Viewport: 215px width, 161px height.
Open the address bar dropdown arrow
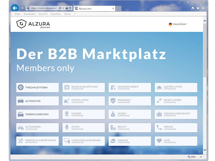click(x=63, y=8)
